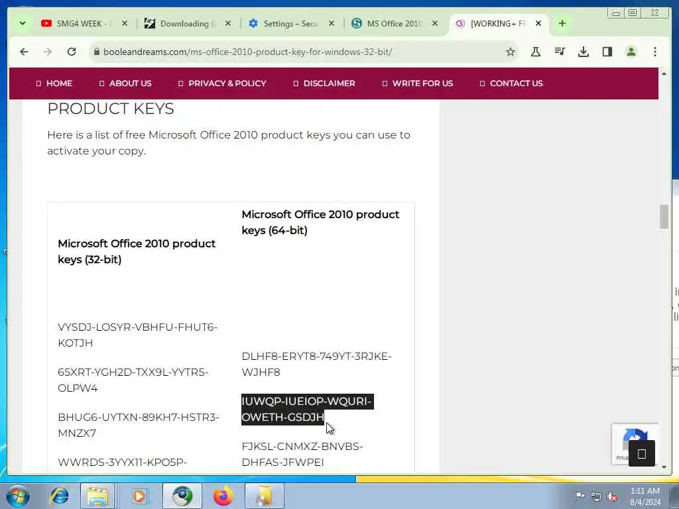Switch to the SMG4 WEEK YouTube tab

coord(83,23)
